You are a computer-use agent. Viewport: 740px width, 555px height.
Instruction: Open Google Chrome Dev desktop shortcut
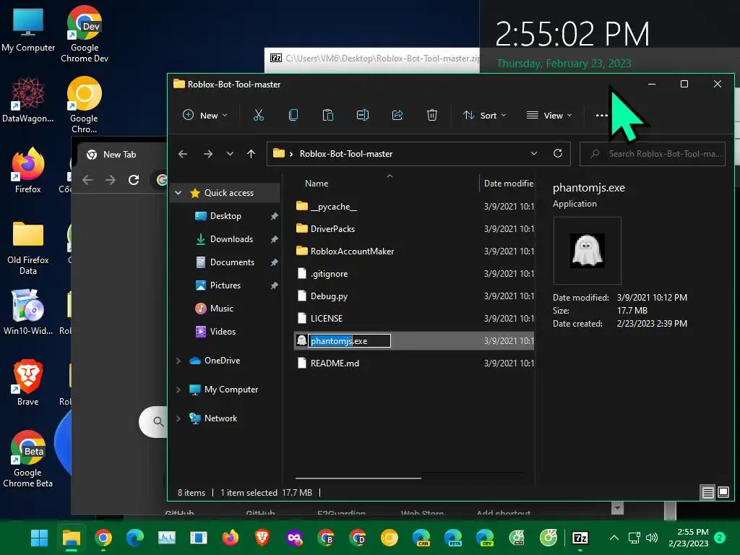pyautogui.click(x=85, y=35)
